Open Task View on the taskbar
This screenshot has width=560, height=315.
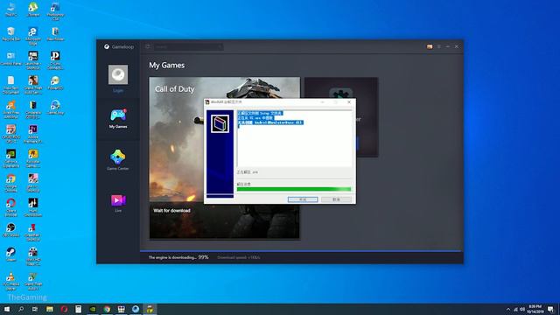[x=35, y=309]
